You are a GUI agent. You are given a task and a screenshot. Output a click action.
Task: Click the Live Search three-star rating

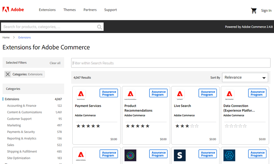pyautogui.click(x=187, y=126)
